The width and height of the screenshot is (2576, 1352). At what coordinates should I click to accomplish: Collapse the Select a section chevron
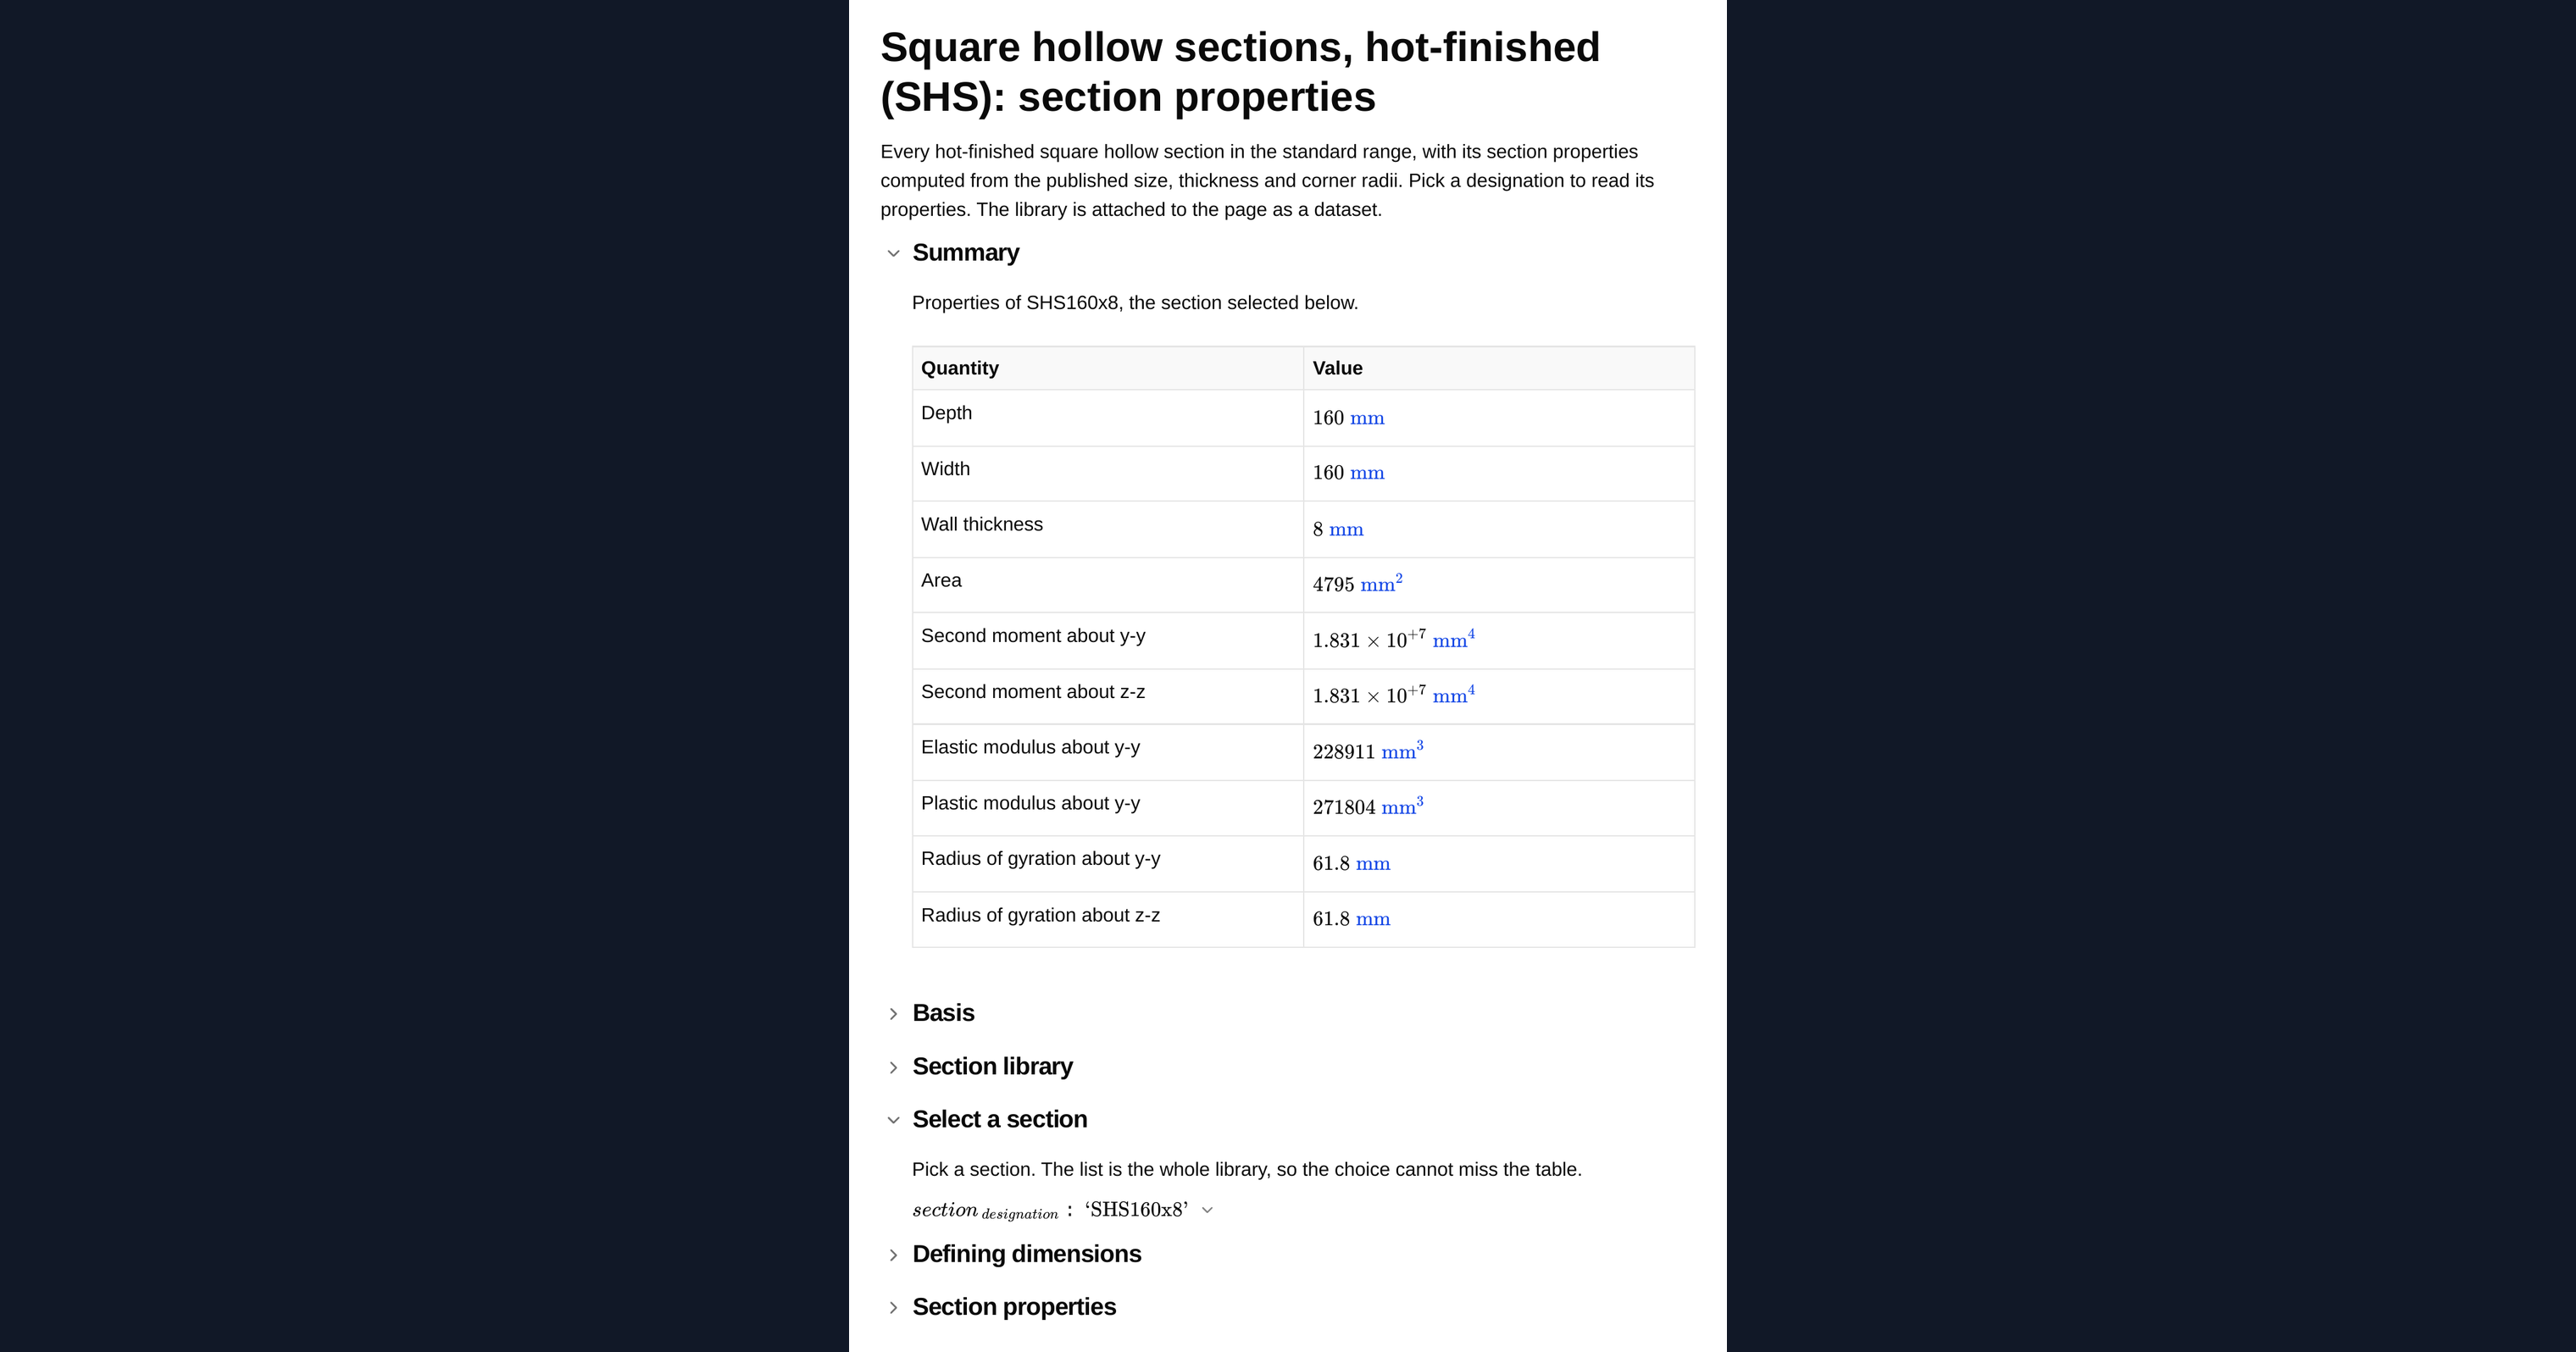[893, 1120]
